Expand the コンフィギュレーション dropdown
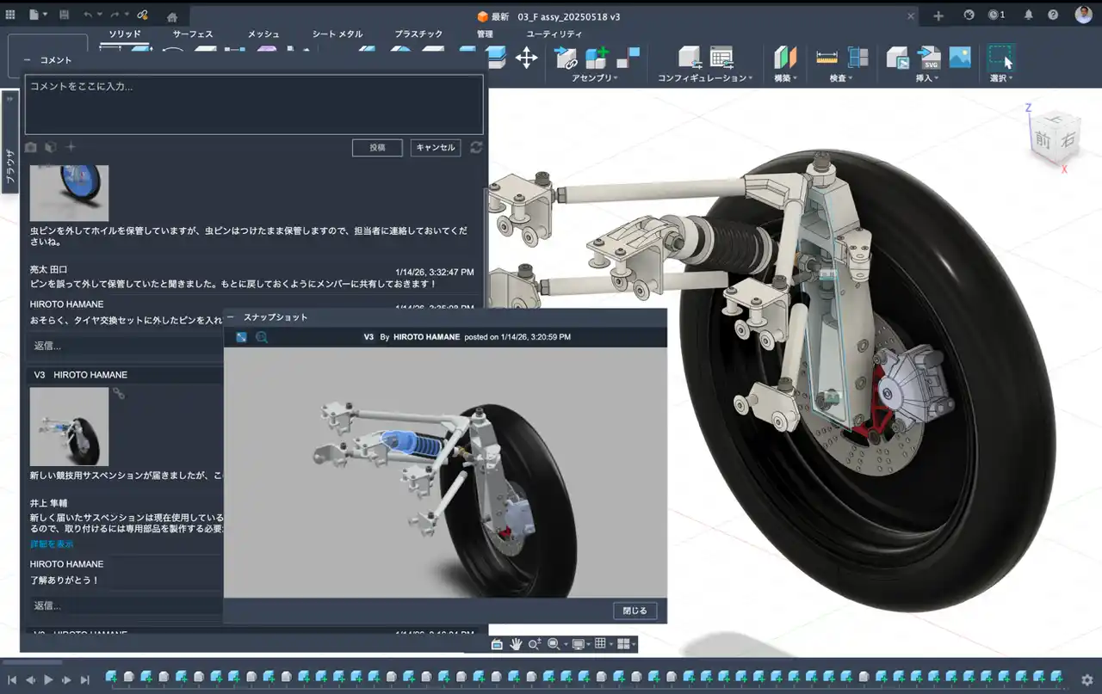Viewport: 1102px width, 694px height. [x=704, y=78]
